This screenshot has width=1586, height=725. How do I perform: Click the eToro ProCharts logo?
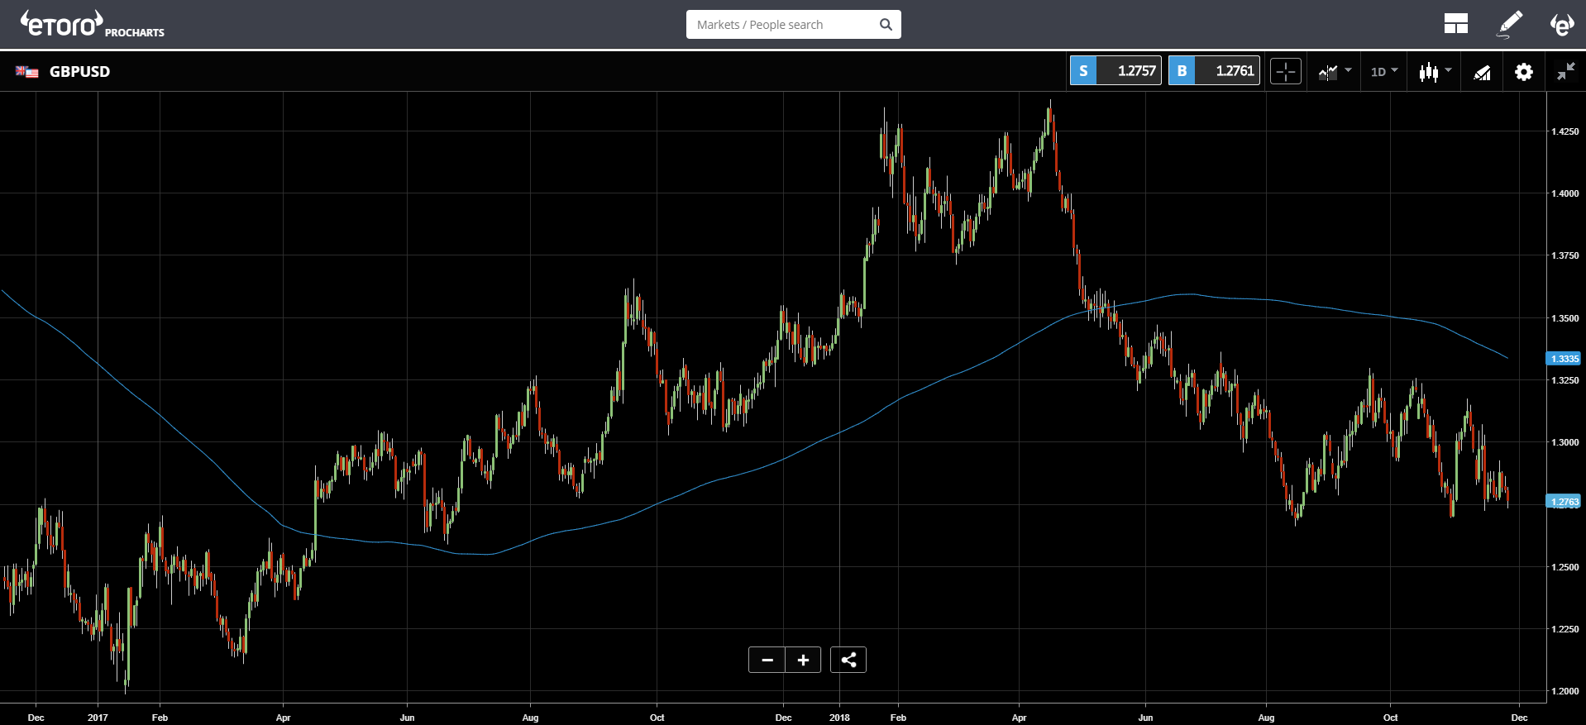[92, 24]
